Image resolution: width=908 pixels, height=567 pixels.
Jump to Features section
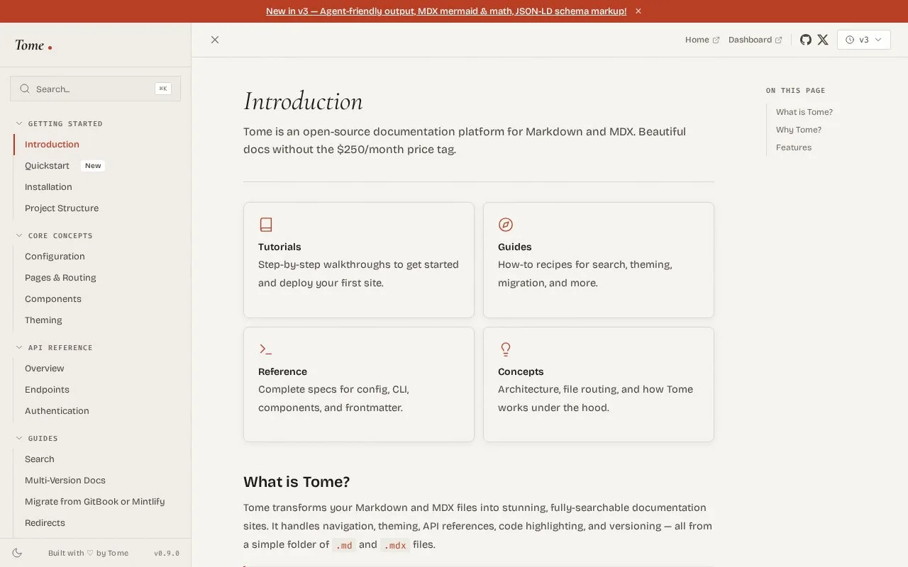pos(794,147)
